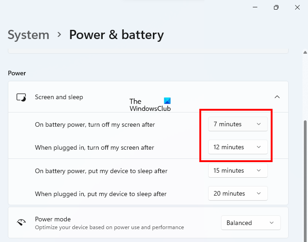Click the Power & battery page title
Screen dimensions: 308x242
(116, 34)
